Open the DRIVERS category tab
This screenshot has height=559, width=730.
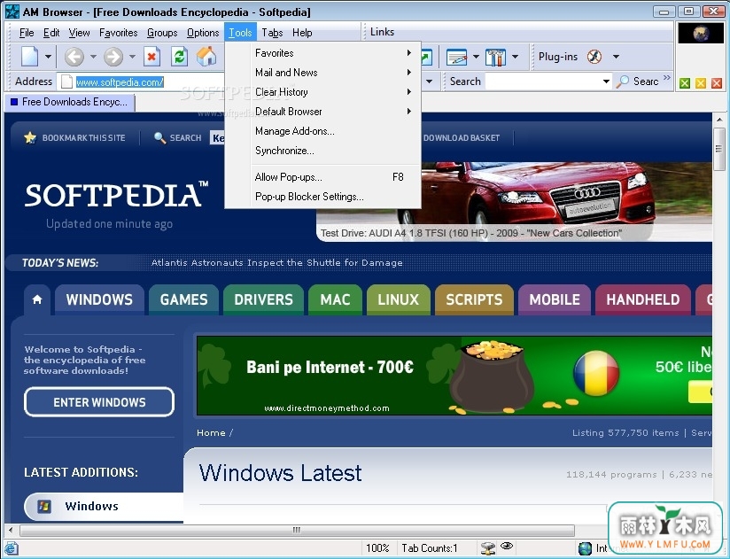(263, 299)
